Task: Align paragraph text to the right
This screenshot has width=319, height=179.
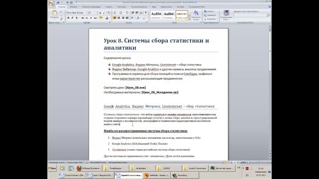Action: 123,18
